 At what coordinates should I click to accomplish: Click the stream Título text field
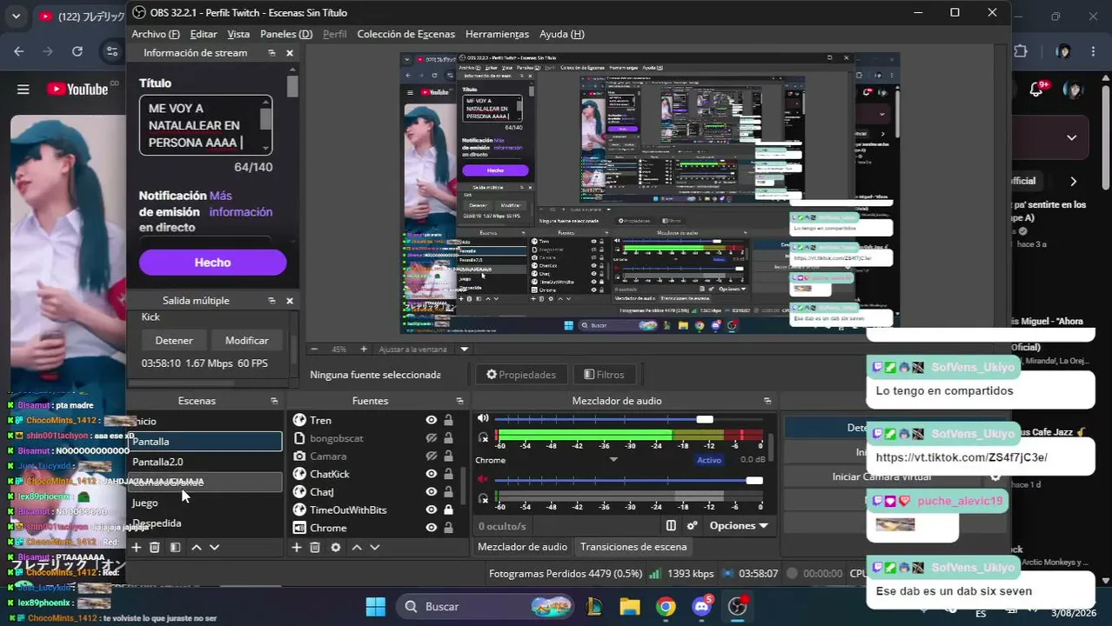pyautogui.click(x=205, y=125)
